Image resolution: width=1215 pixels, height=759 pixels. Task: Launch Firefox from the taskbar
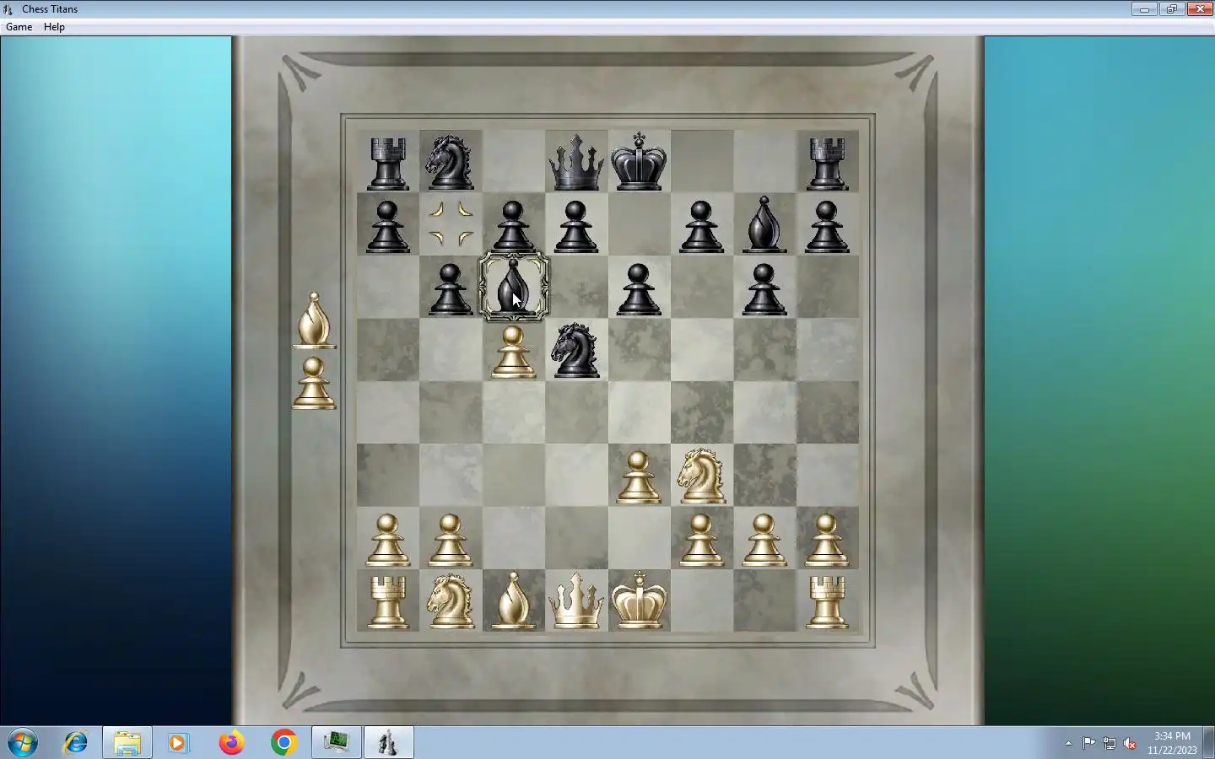(x=231, y=743)
